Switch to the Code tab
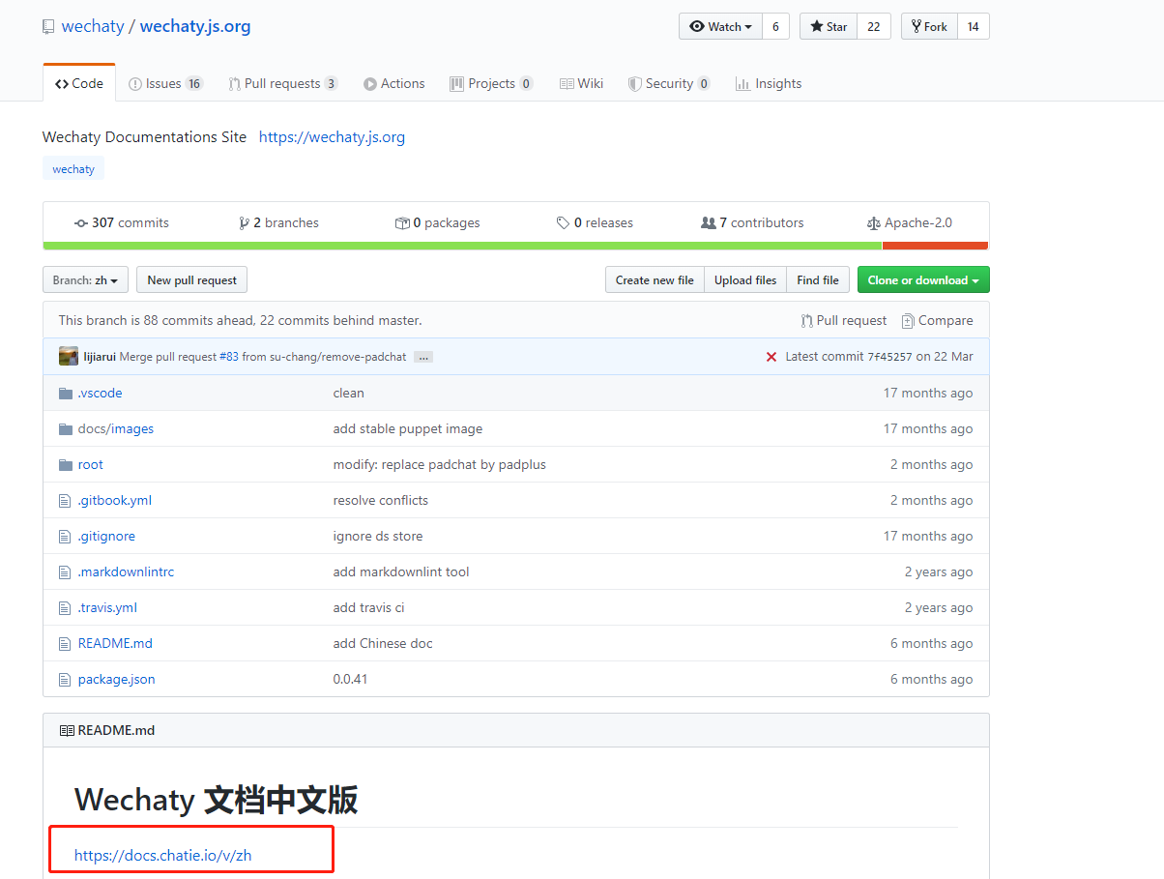This screenshot has width=1164, height=879. tap(79, 83)
